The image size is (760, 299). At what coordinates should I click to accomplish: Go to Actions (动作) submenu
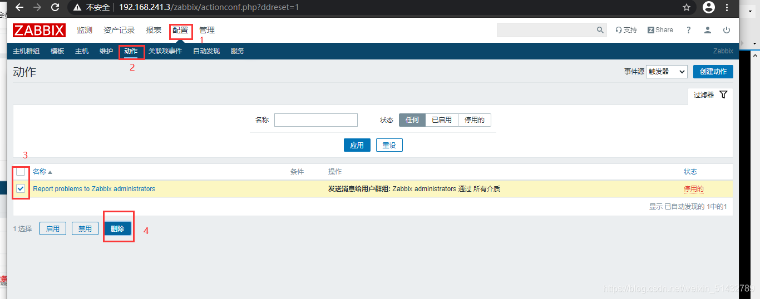click(131, 51)
